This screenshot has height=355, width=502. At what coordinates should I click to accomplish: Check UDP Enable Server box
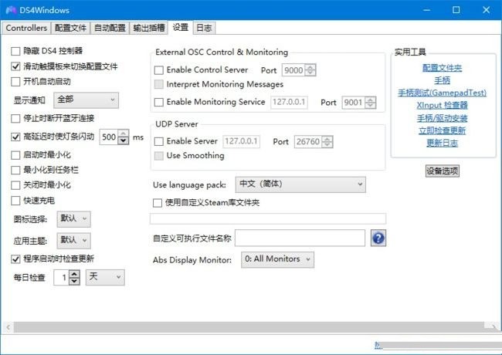point(159,141)
